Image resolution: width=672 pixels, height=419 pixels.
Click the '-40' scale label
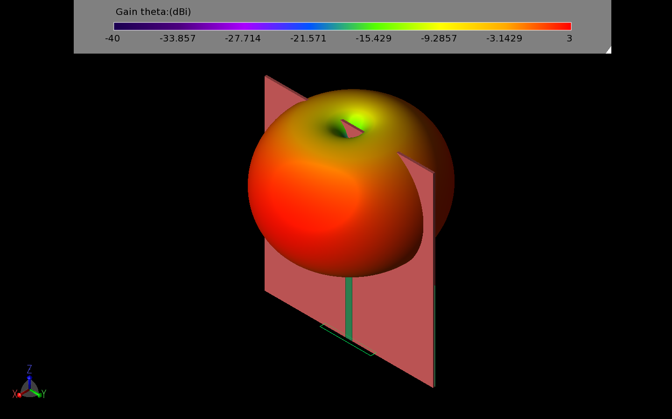point(112,39)
